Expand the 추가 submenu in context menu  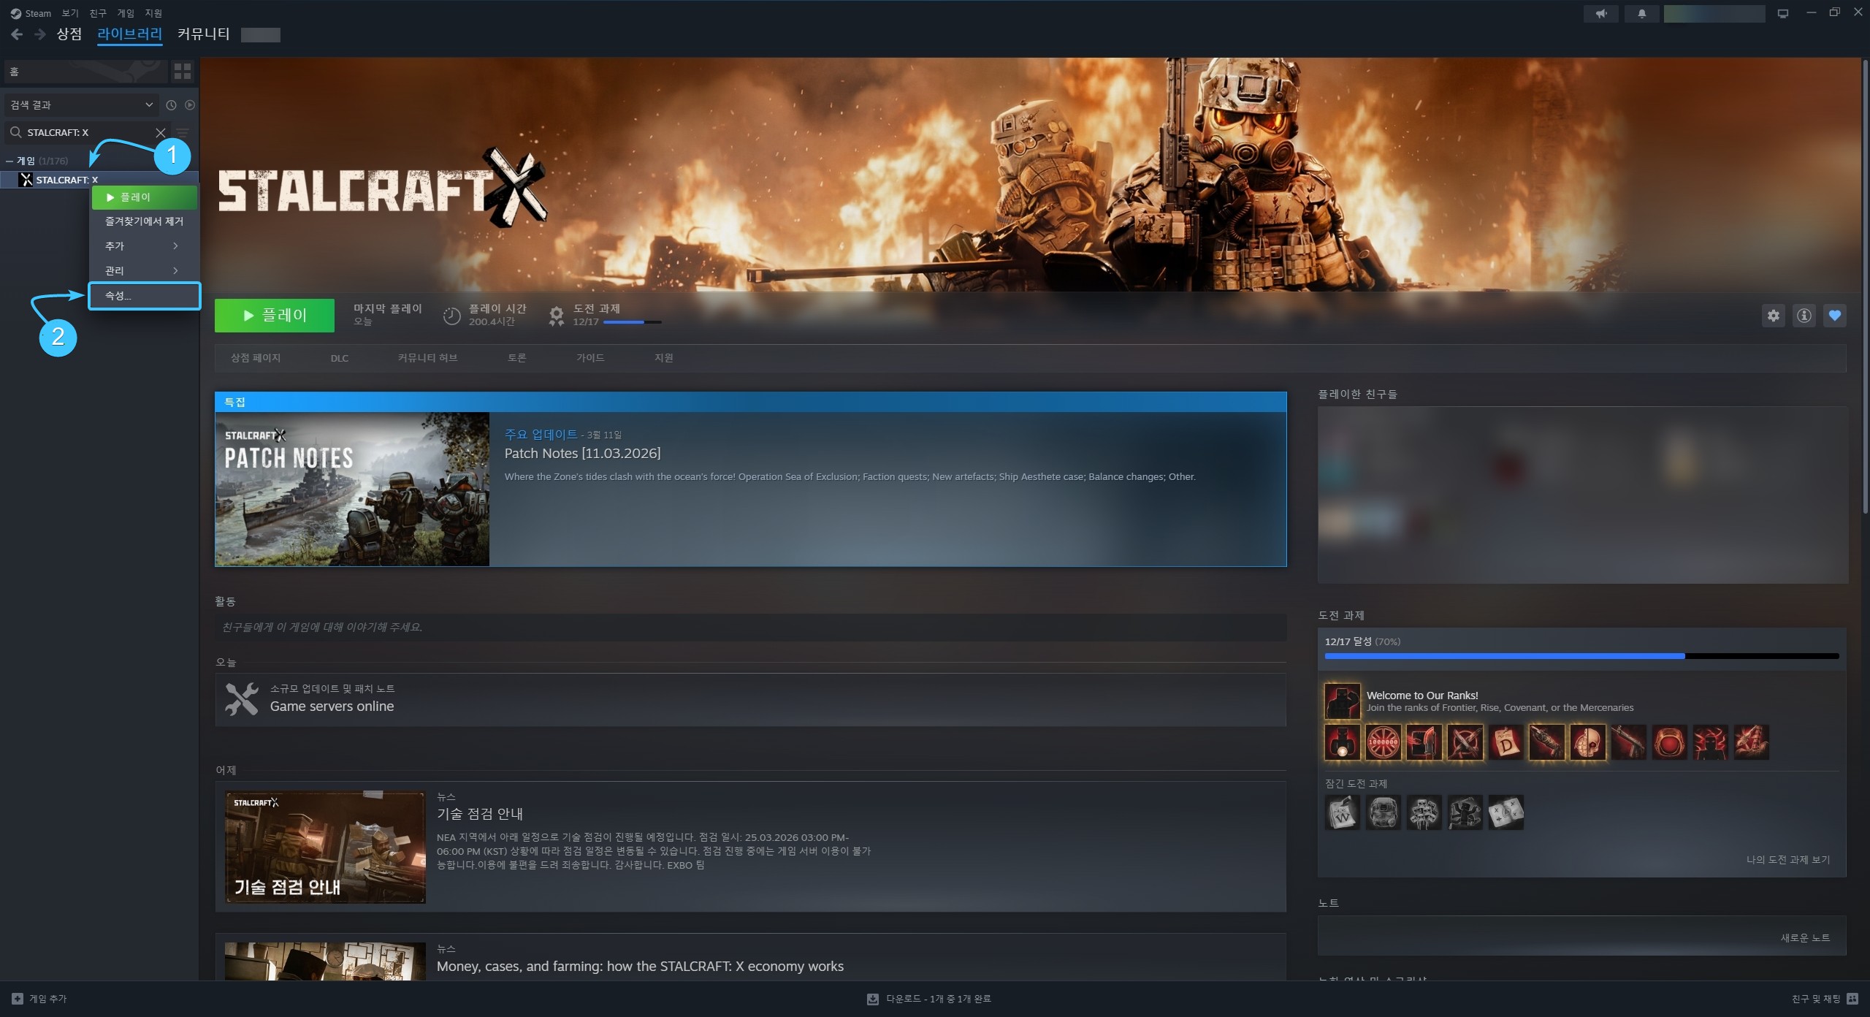pos(144,246)
